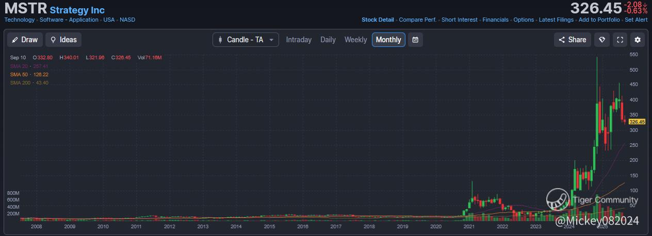The height and width of the screenshot is (236, 652).
Task: View Short Interest data
Action: tap(460, 20)
